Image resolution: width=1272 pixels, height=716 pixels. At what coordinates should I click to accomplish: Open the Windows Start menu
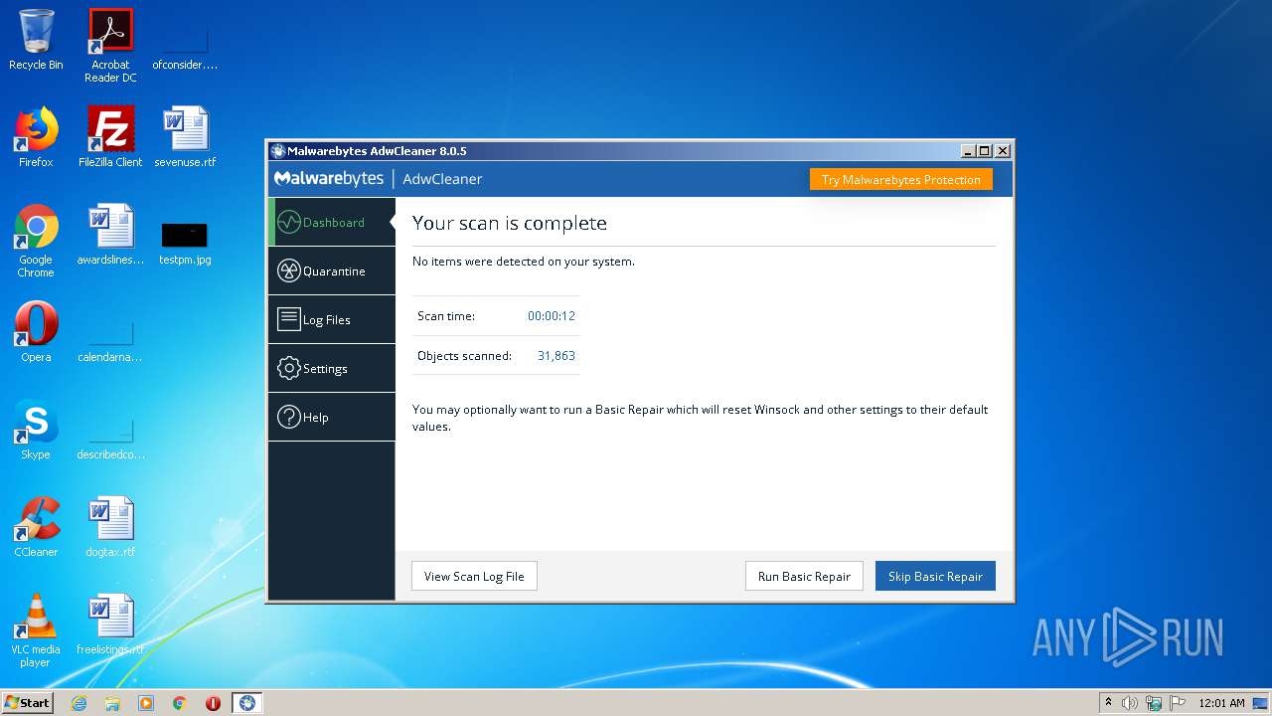tap(28, 703)
